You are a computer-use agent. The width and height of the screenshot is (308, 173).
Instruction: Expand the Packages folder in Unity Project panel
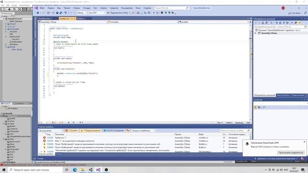click(x=1, y=162)
